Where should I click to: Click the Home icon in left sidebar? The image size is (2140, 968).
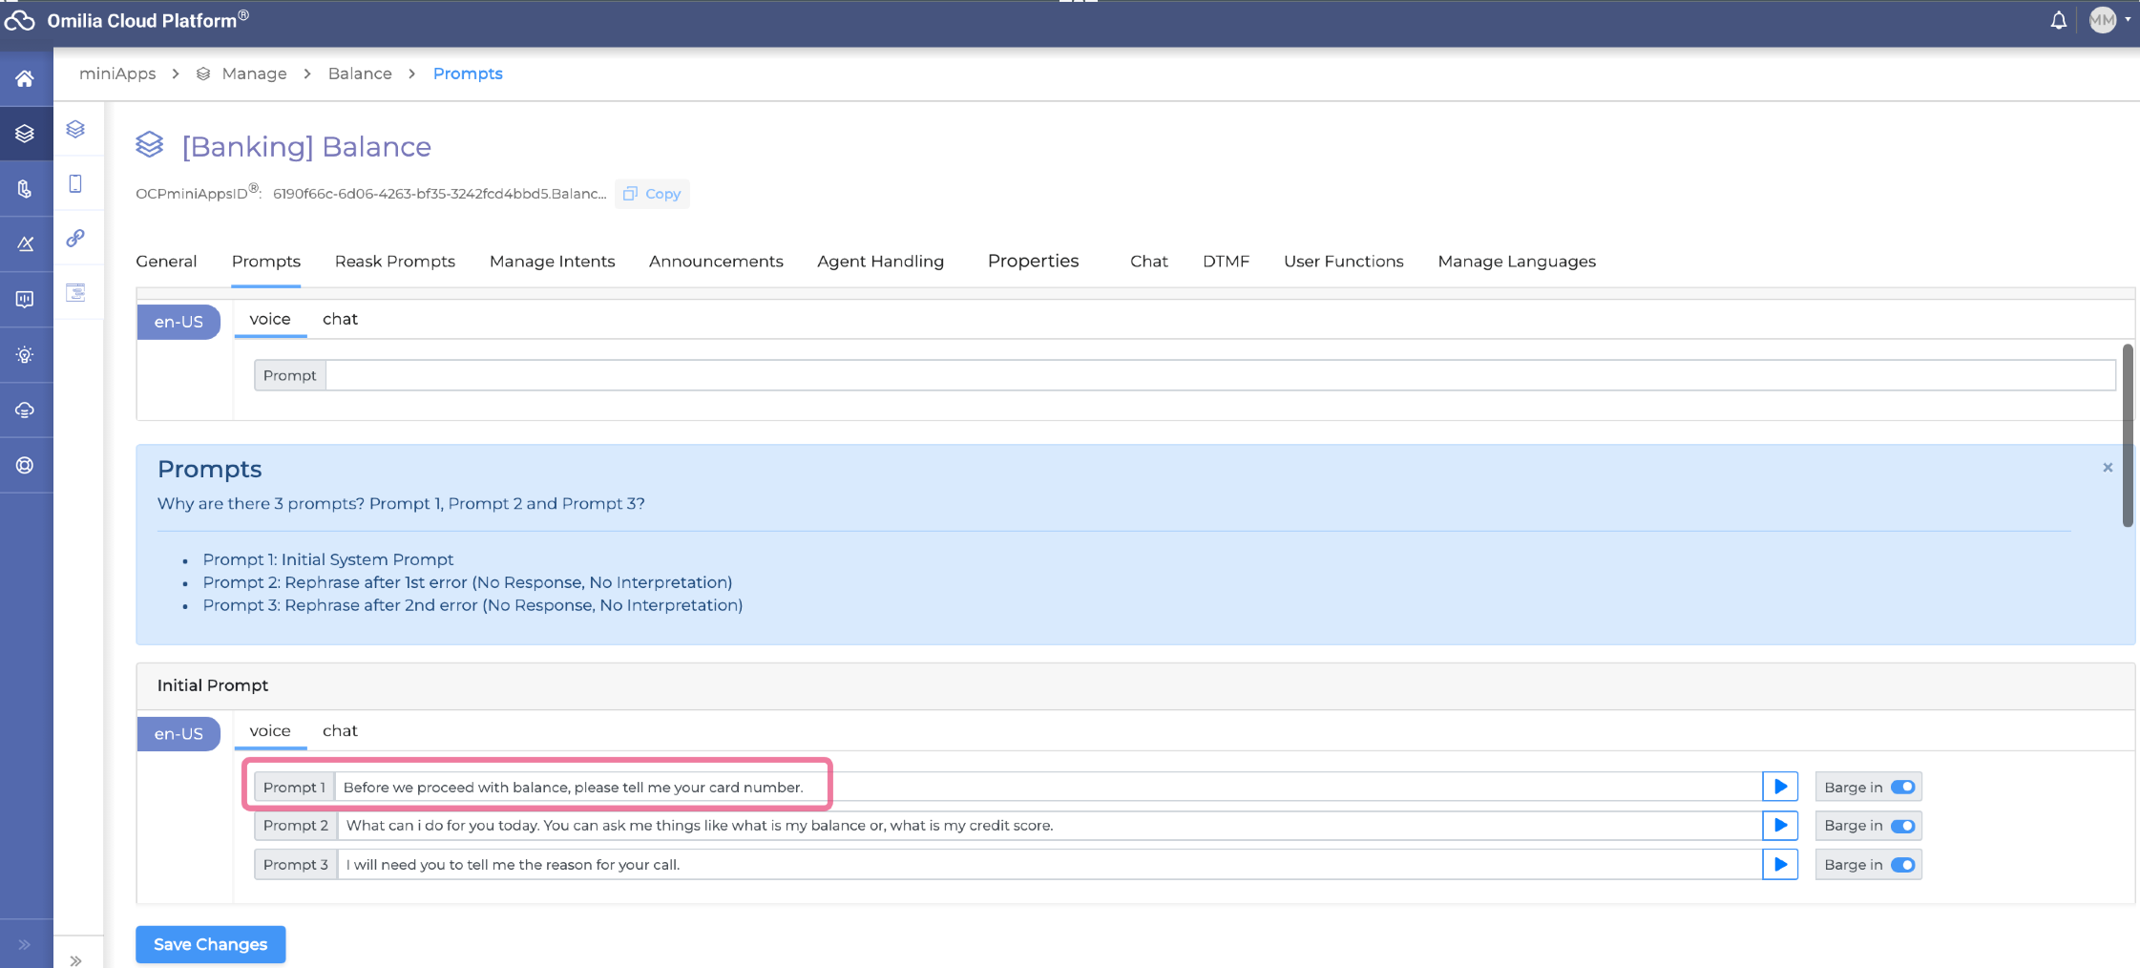[x=25, y=78]
